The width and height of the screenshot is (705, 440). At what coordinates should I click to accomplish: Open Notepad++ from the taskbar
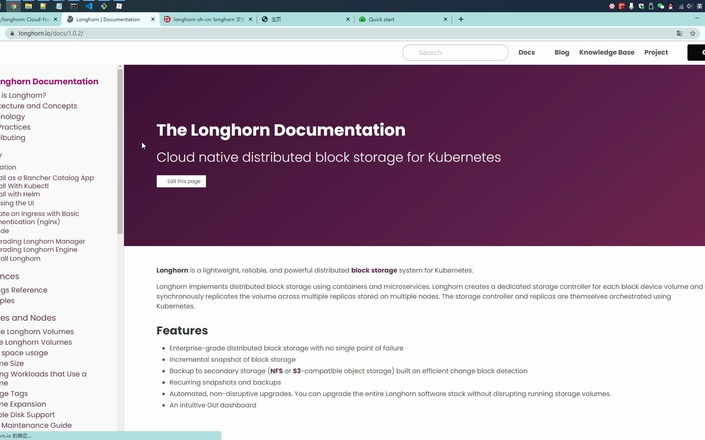pos(43,6)
